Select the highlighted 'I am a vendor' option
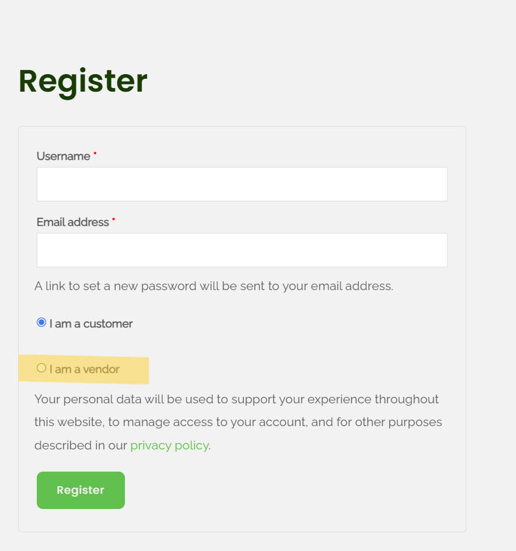 click(x=41, y=367)
